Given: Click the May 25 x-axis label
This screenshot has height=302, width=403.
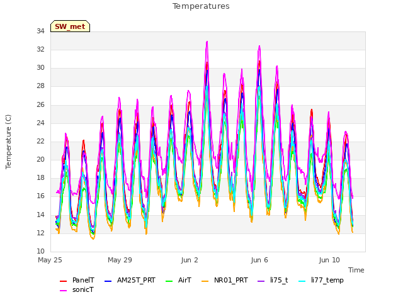Looking at the screenshot, I should (50, 260).
